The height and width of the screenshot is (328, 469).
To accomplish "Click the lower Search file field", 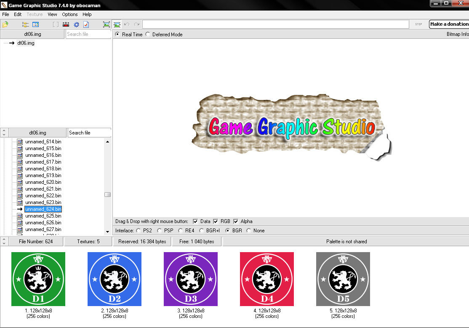I will [89, 133].
